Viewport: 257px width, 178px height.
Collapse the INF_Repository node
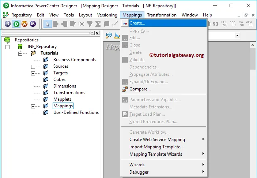(7, 47)
